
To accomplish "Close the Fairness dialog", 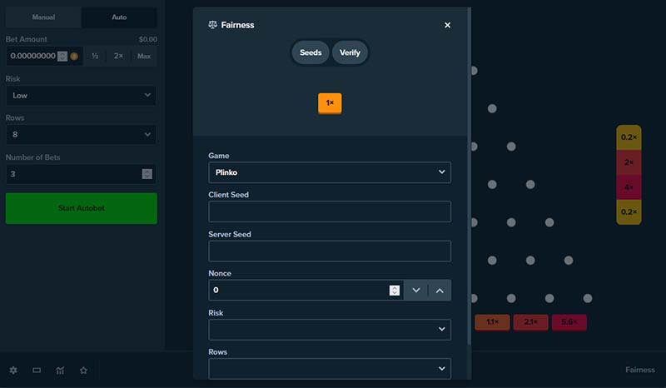I will click(x=447, y=25).
